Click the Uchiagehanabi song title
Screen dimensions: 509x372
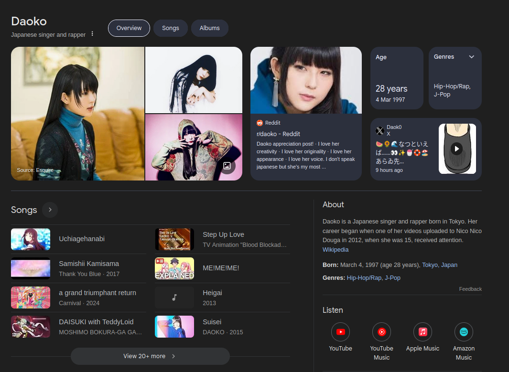point(82,239)
